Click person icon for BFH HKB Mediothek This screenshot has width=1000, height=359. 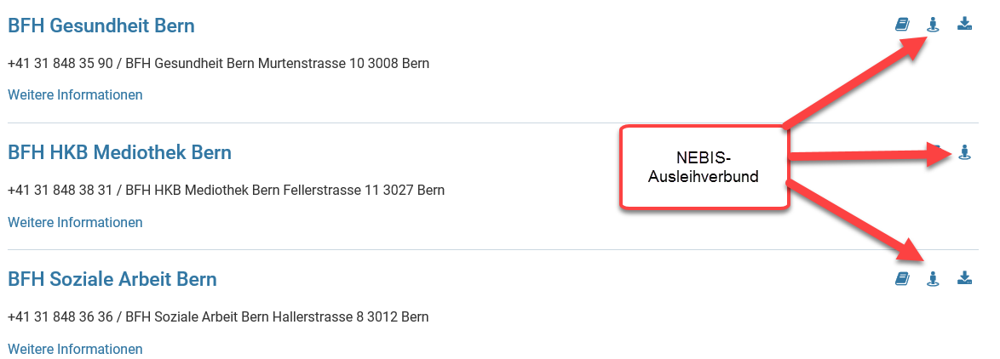coord(964,152)
